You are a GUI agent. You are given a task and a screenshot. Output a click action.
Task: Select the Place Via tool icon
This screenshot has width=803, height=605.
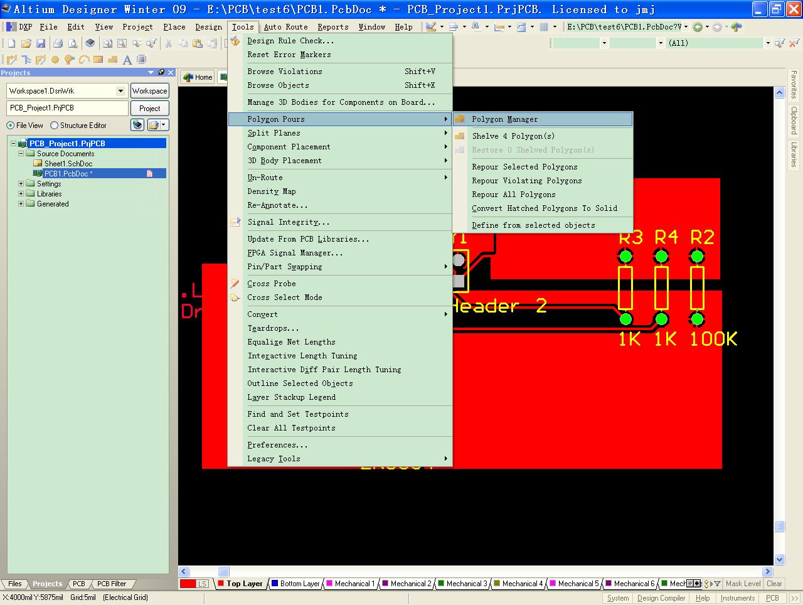pyautogui.click(x=70, y=60)
